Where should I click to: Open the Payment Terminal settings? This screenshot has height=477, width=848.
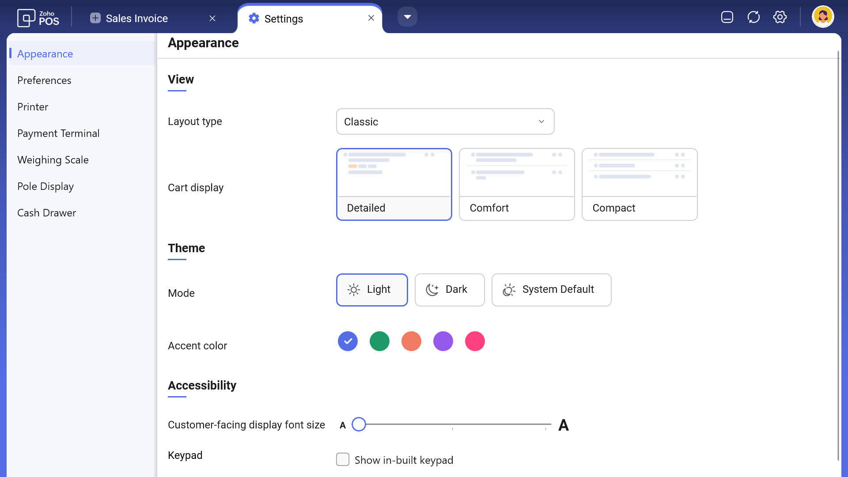pyautogui.click(x=58, y=133)
